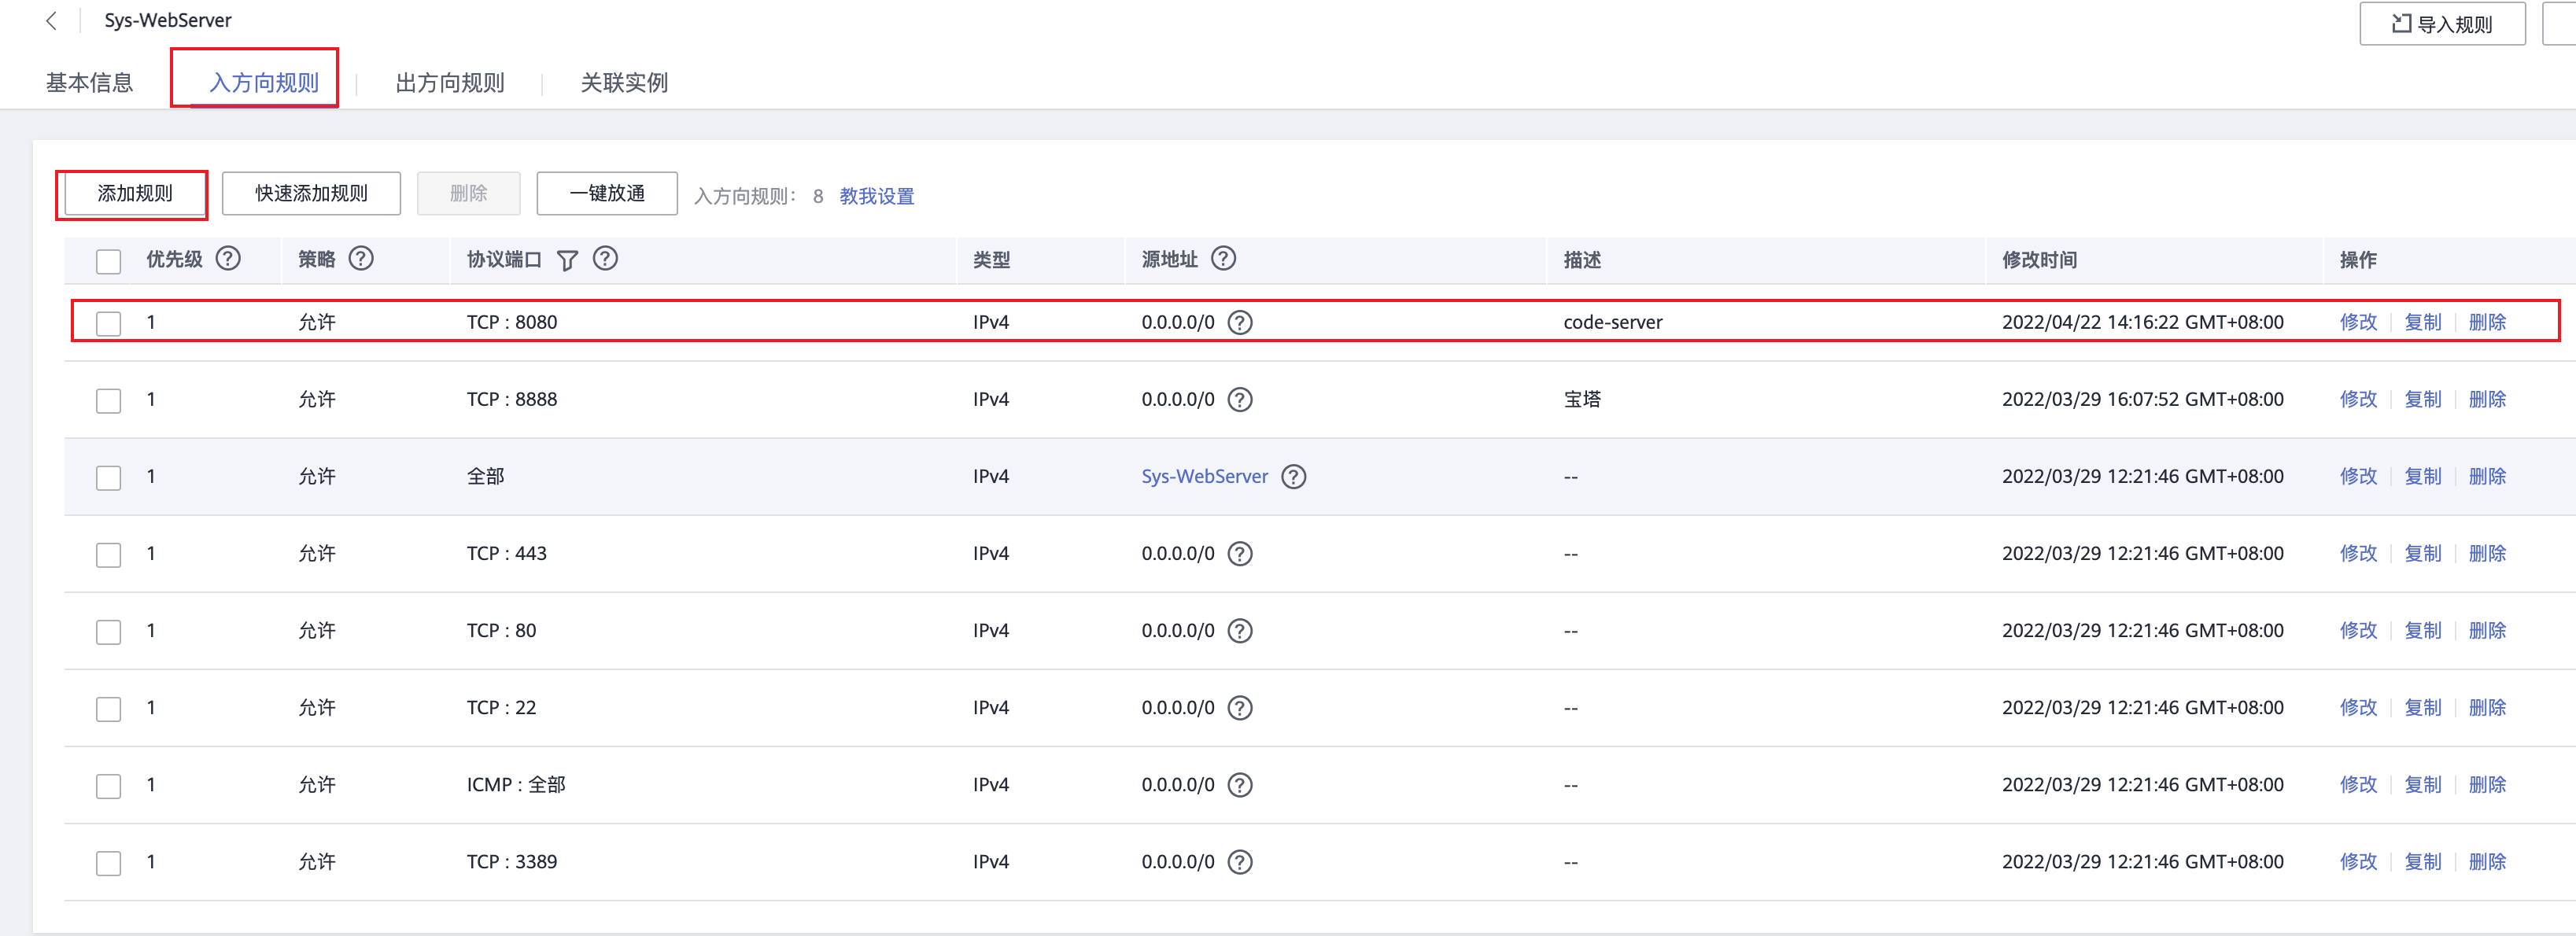
Task: Switch to the 关联实例 tab
Action: tap(624, 82)
